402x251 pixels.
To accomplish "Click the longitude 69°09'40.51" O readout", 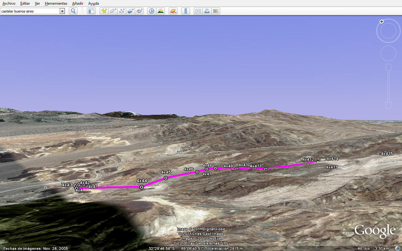I will [194, 248].
